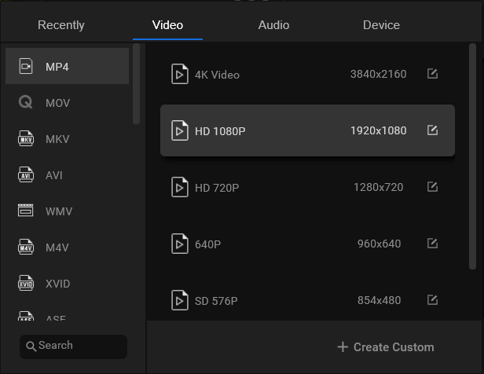This screenshot has height=374, width=484.
Task: Select the 4K Video preset name
Action: 217,75
